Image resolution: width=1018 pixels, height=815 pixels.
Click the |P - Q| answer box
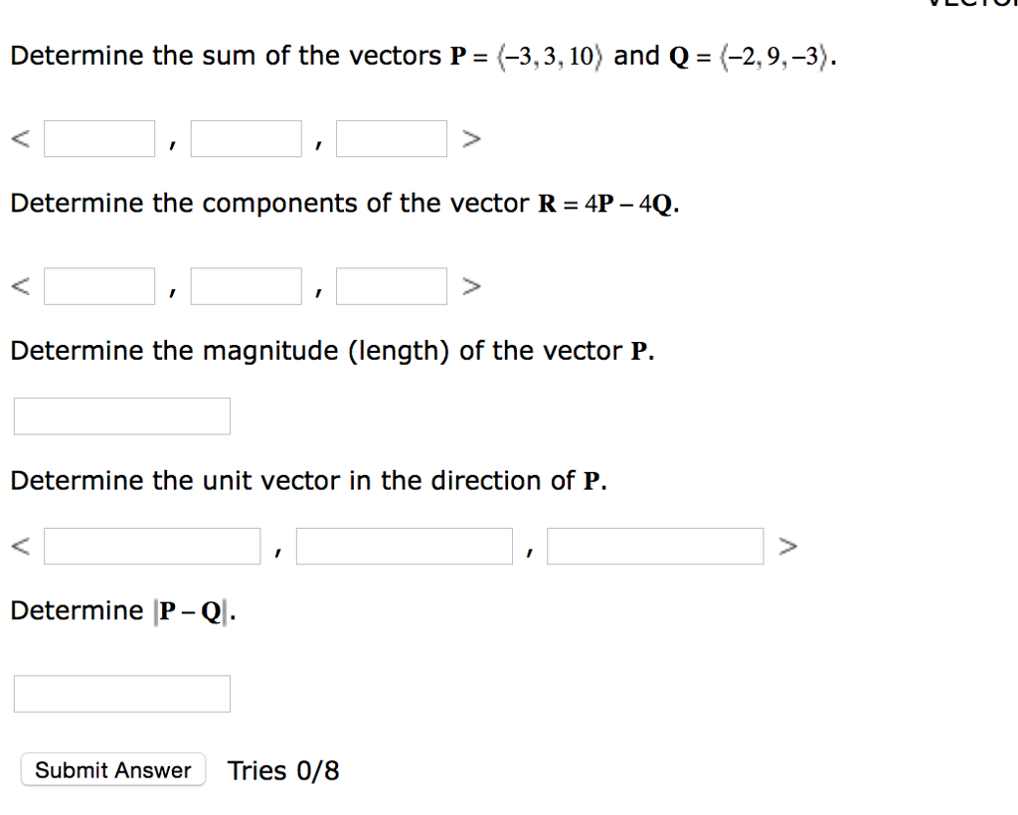click(x=121, y=693)
